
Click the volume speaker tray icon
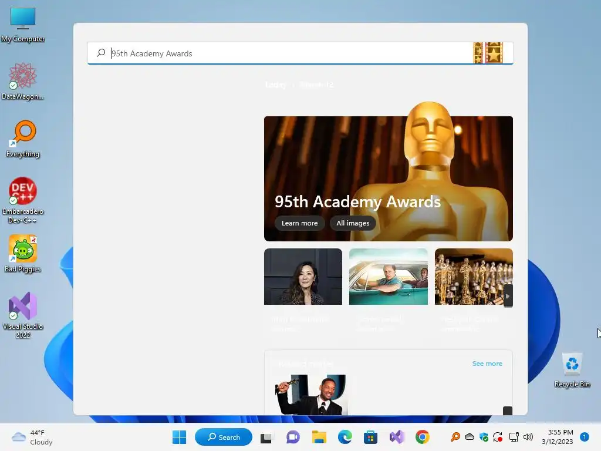(528, 437)
